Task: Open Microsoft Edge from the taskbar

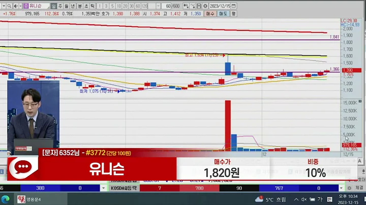Action: tap(6, 199)
